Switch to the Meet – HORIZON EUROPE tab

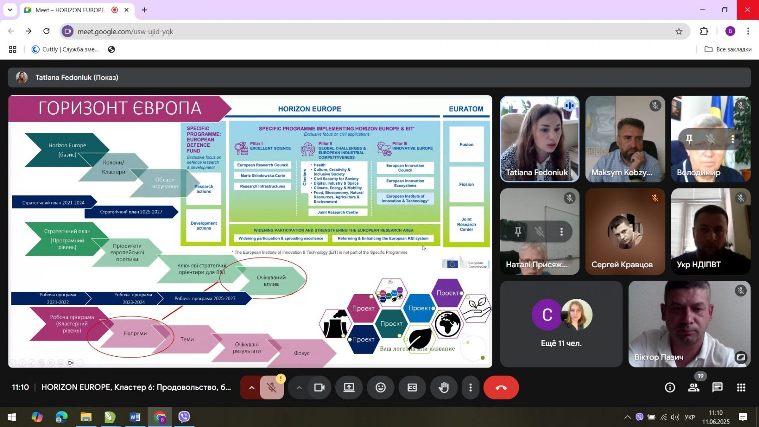[x=77, y=10]
